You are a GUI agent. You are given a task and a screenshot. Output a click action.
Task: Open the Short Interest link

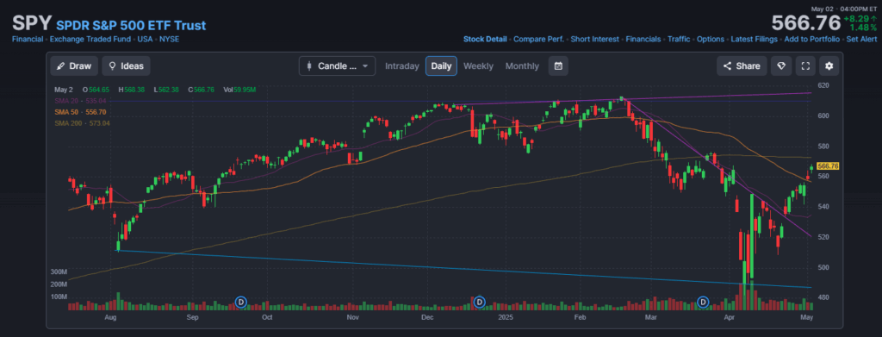coord(594,40)
